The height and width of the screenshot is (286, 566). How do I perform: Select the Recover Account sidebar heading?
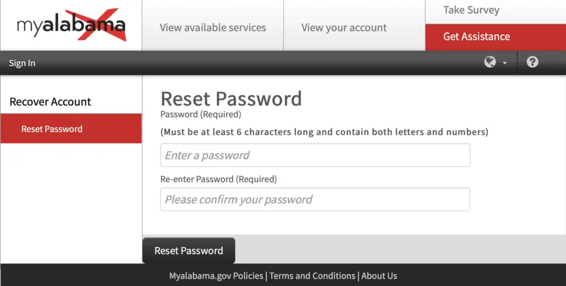[x=50, y=102]
